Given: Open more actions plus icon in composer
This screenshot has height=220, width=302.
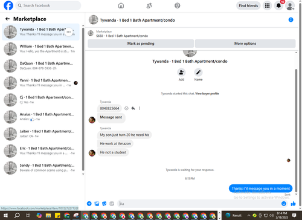Looking at the screenshot, I should click(x=89, y=204).
